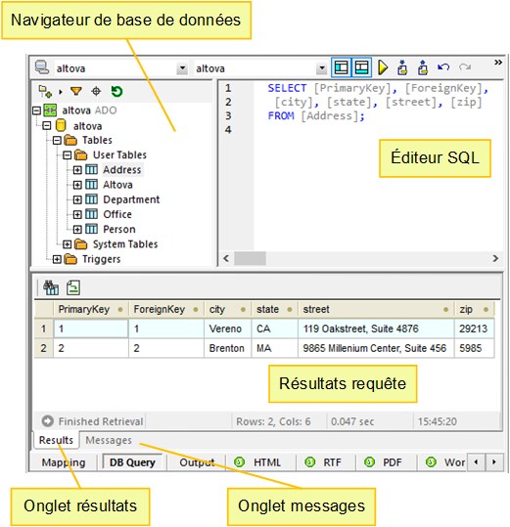This screenshot has width=510, height=527.
Task: Open the filter funnel in the browser
Action: (76, 91)
